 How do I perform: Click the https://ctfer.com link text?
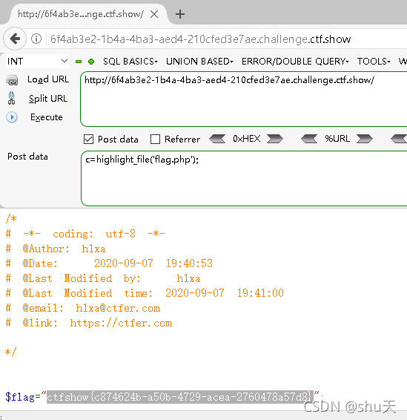click(x=121, y=323)
